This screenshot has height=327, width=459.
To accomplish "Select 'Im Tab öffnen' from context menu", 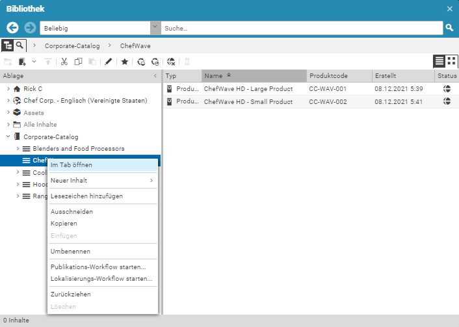I will pos(72,165).
